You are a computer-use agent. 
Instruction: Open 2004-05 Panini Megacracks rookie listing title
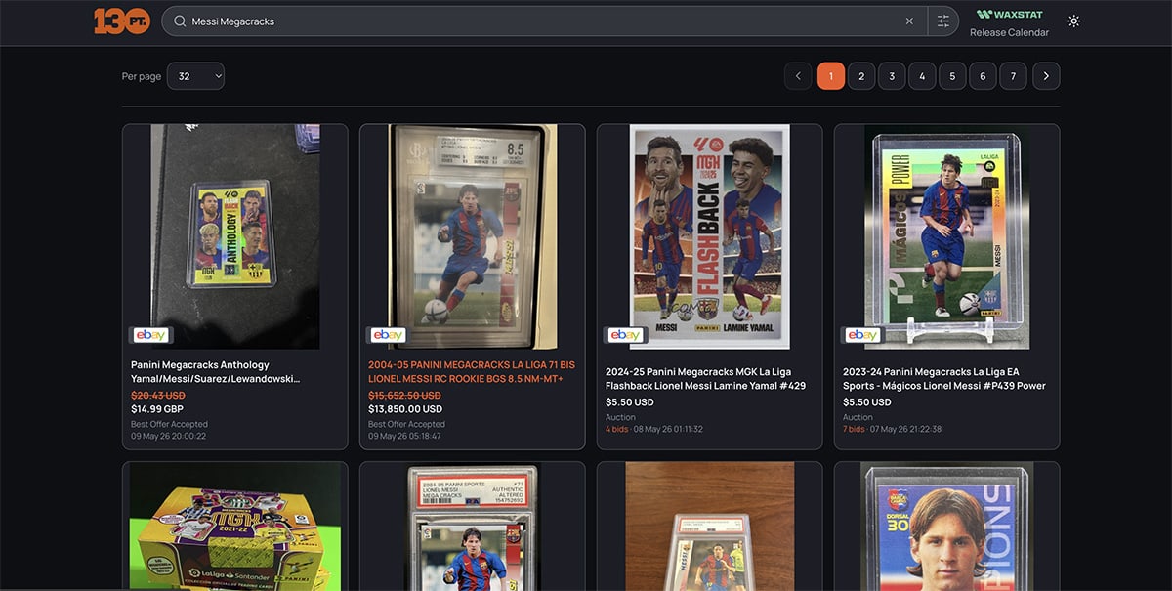point(472,371)
